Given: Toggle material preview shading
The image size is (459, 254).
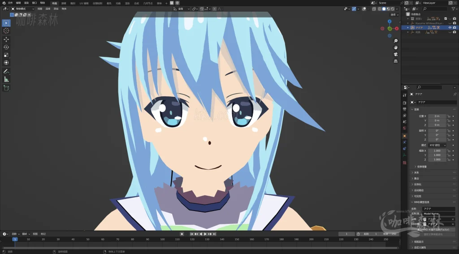Looking at the screenshot, I should click(388, 9).
